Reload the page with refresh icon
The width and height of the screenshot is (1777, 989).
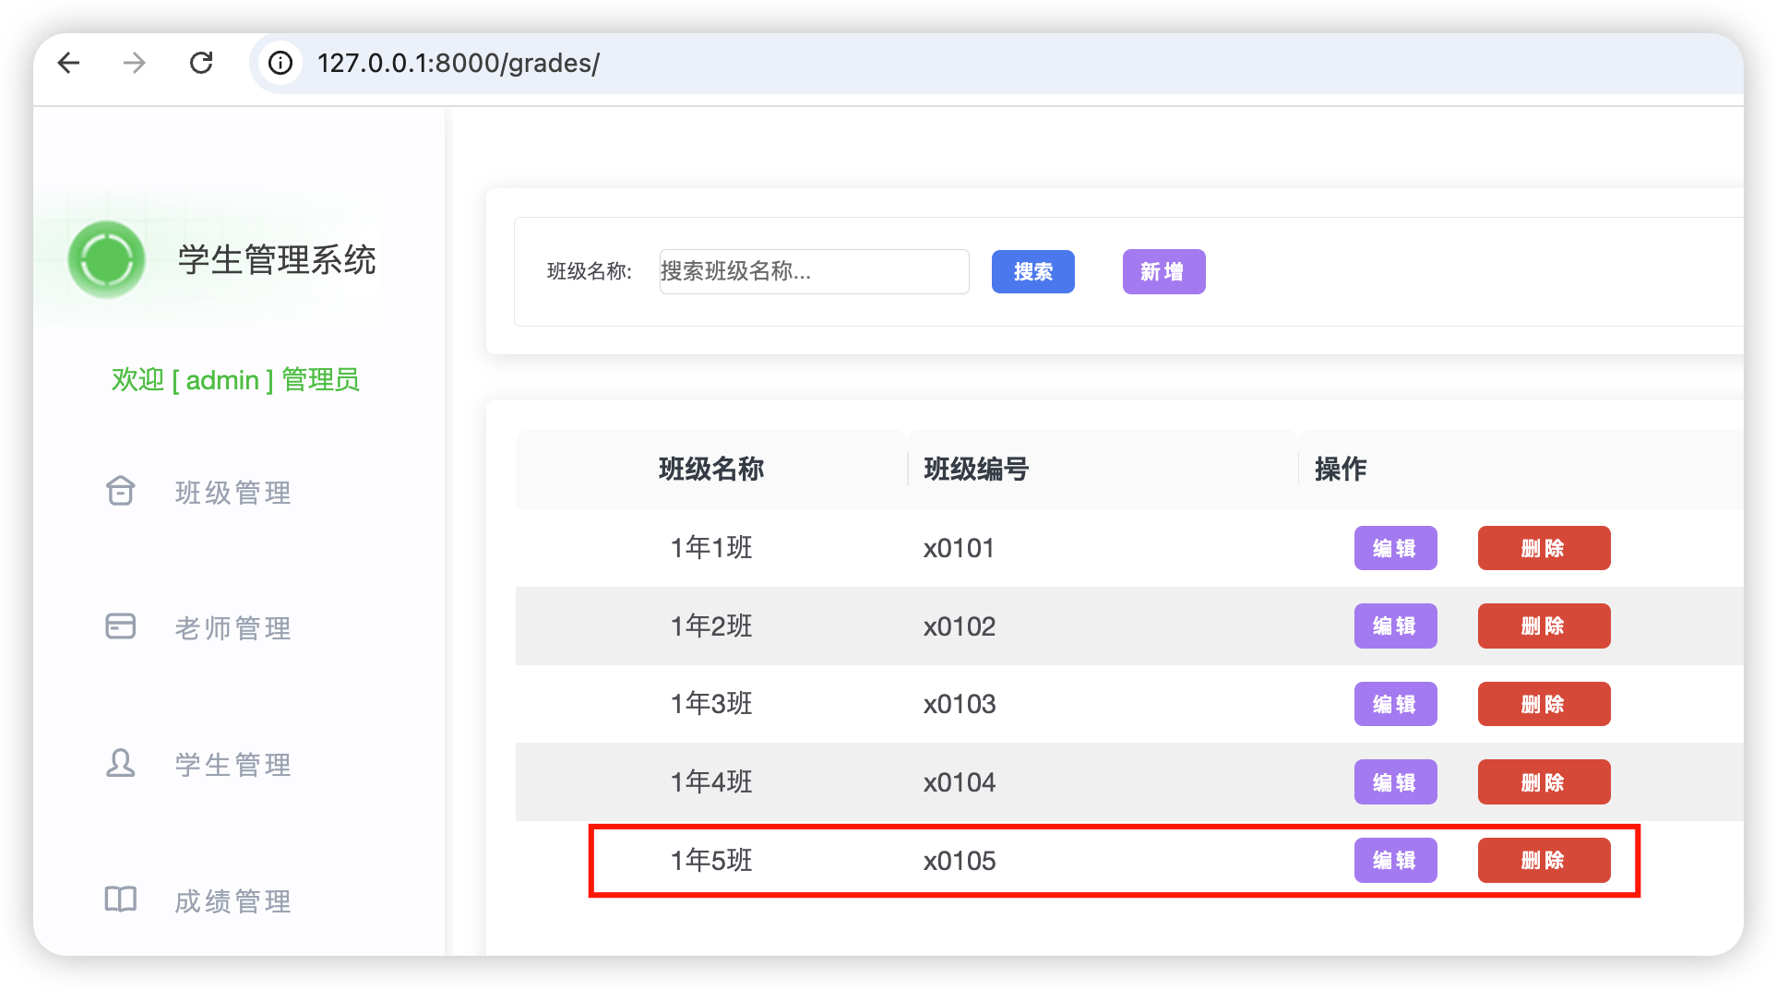tap(201, 63)
